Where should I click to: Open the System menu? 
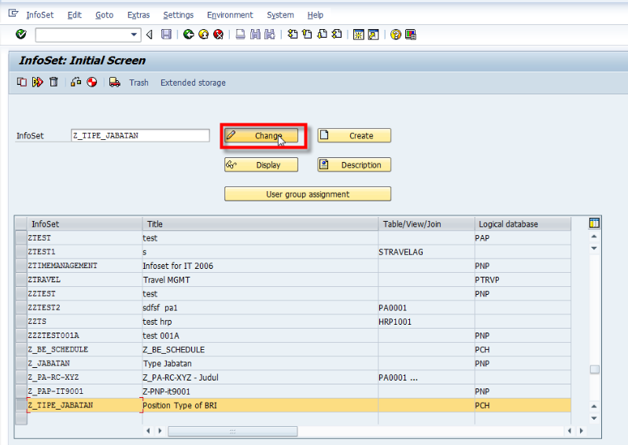click(280, 15)
